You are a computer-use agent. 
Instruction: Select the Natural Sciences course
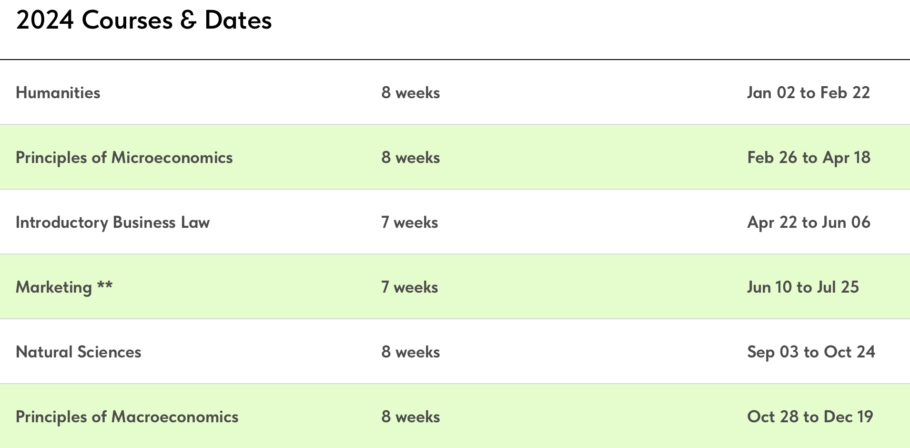click(x=79, y=352)
